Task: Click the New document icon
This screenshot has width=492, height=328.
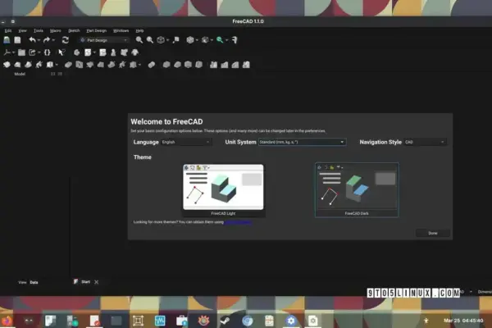Action: (x=7, y=40)
